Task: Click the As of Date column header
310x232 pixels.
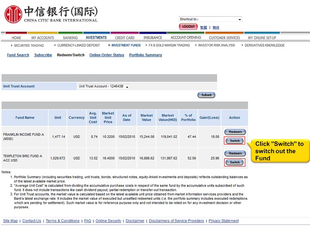Action: [x=126, y=117]
